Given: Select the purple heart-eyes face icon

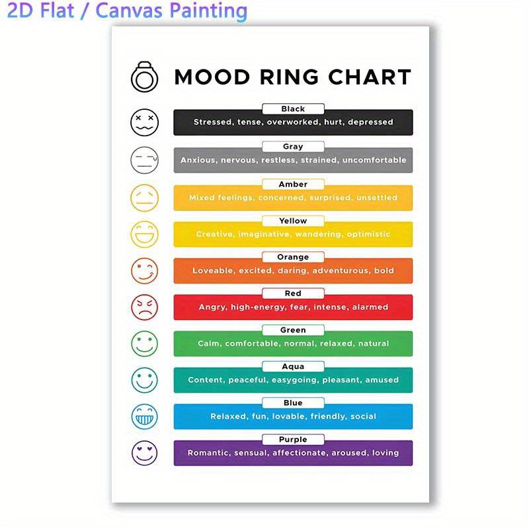Looking at the screenshot, I should [143, 453].
